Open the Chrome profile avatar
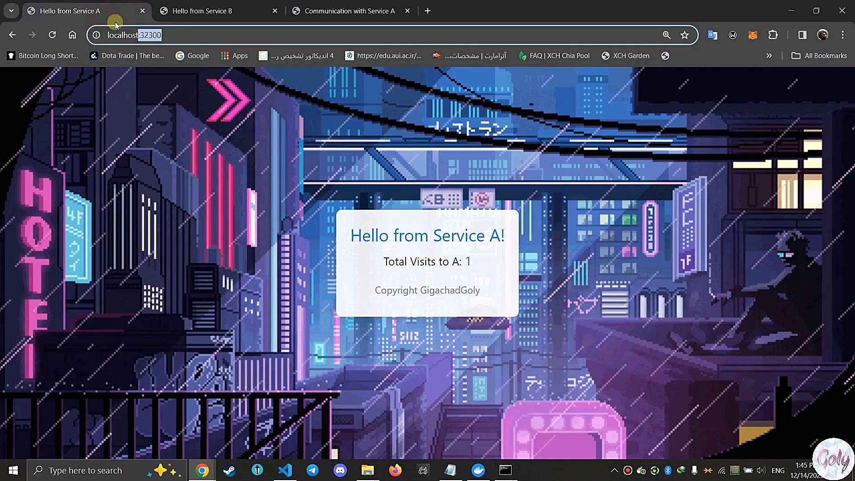 click(x=822, y=35)
